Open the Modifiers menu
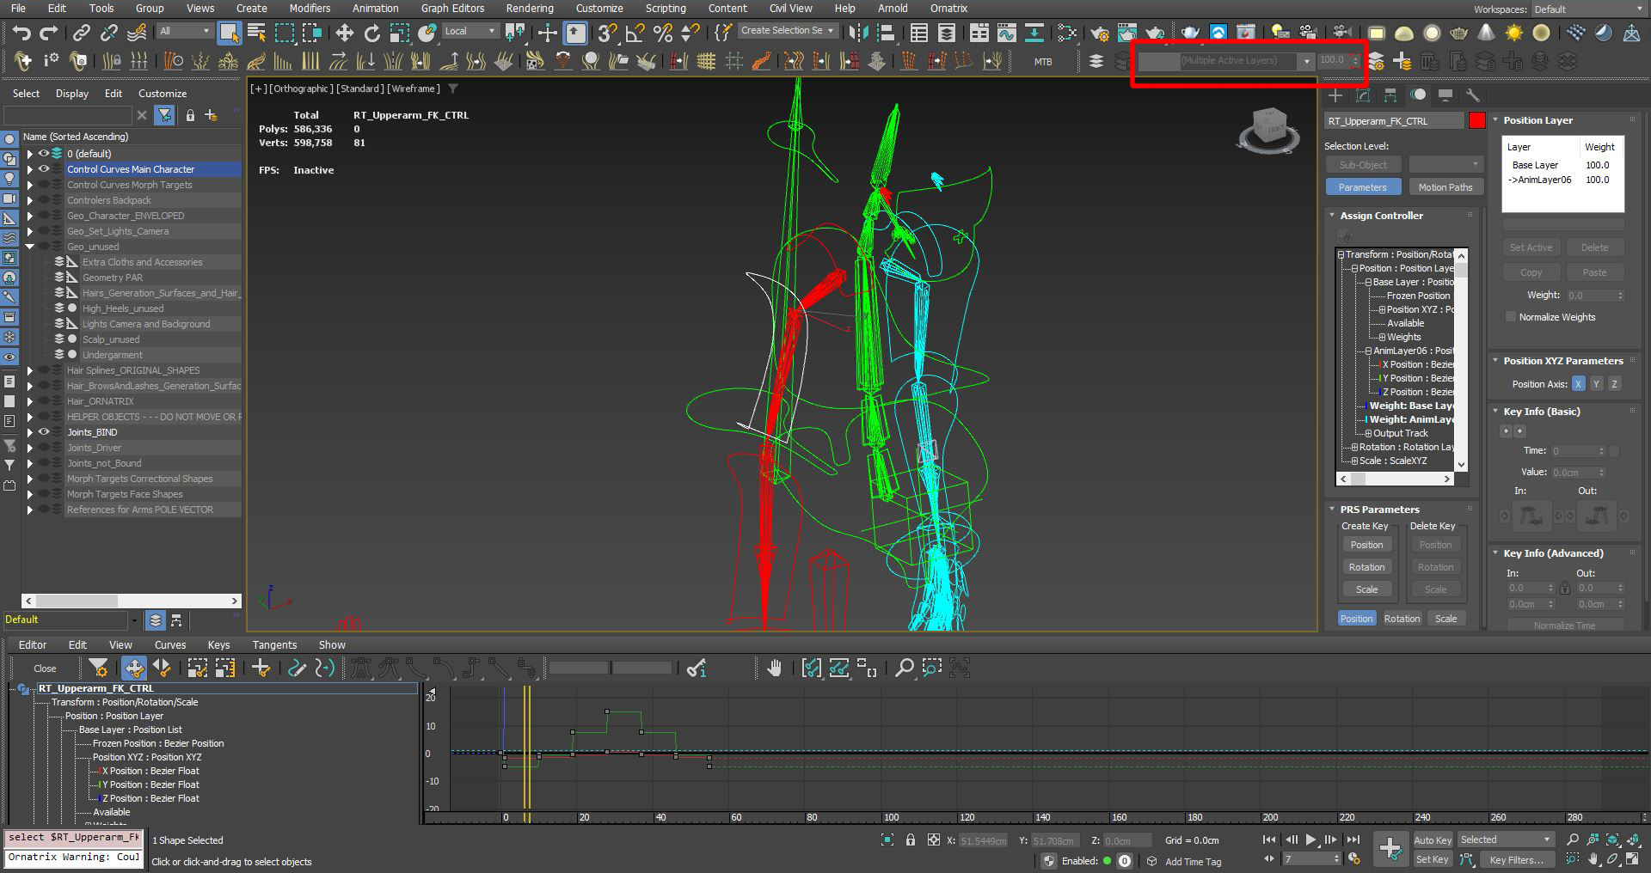Viewport: 1651px width, 873px height. coord(310,8)
